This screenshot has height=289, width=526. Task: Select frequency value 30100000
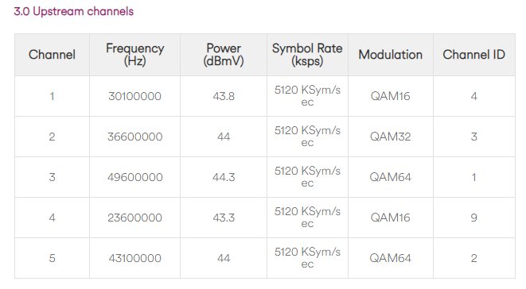134,96
